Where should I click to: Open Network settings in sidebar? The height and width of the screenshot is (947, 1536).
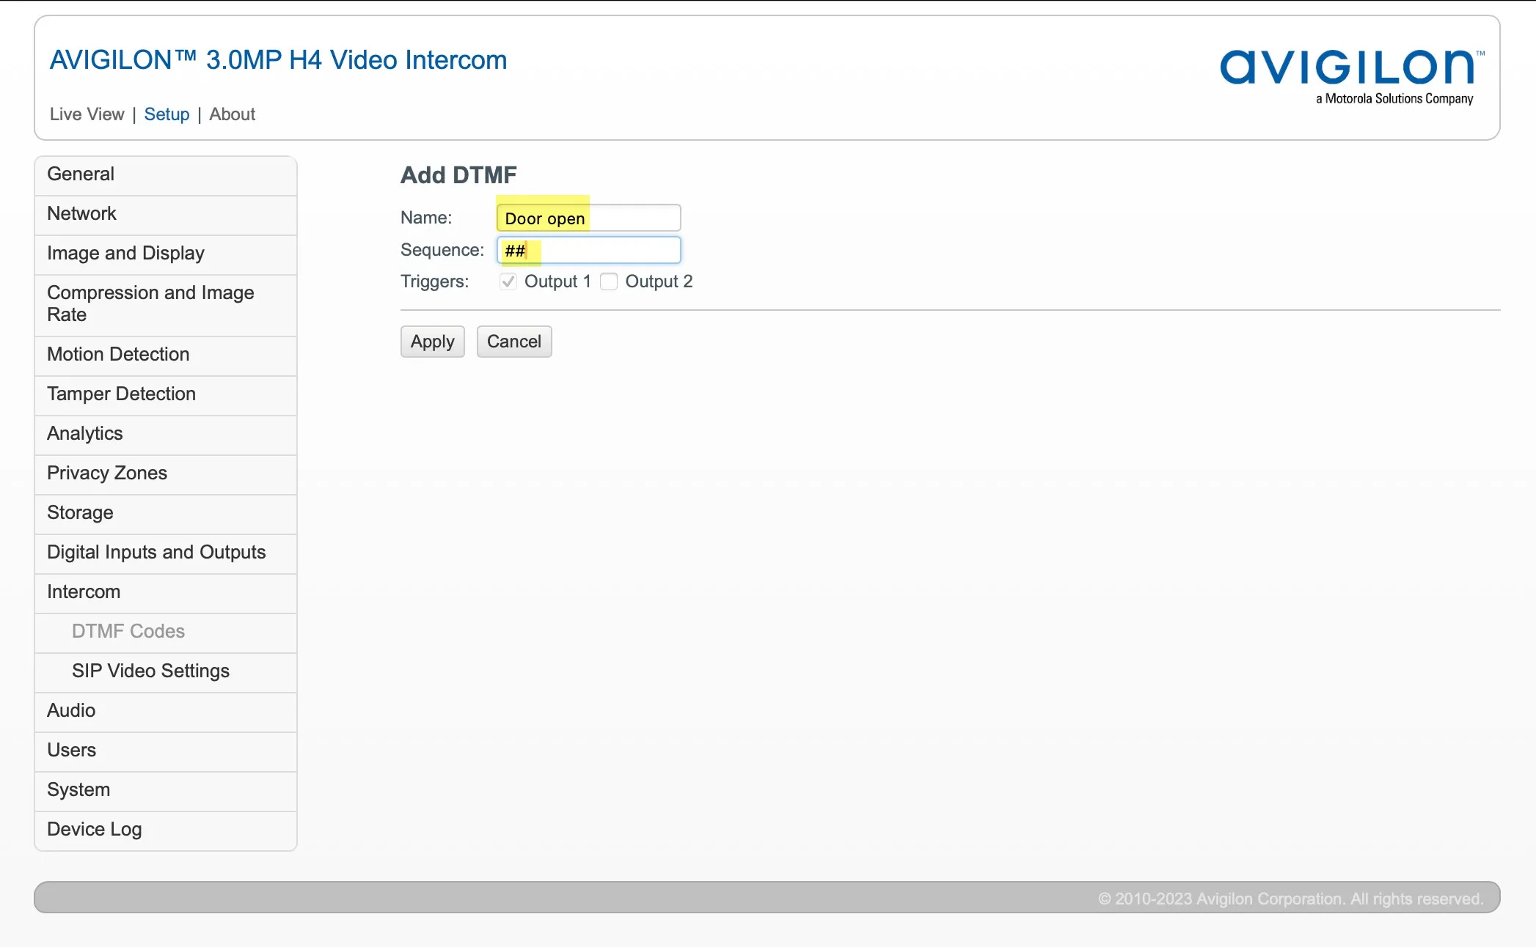click(166, 214)
